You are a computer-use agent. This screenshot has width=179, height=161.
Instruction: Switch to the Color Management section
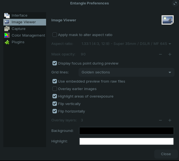(x=28, y=35)
